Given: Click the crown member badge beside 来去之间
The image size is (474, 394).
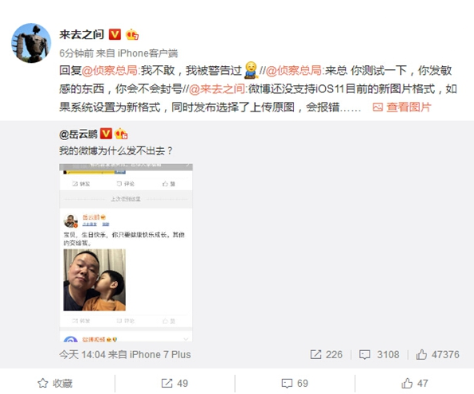Looking at the screenshot, I should point(132,34).
